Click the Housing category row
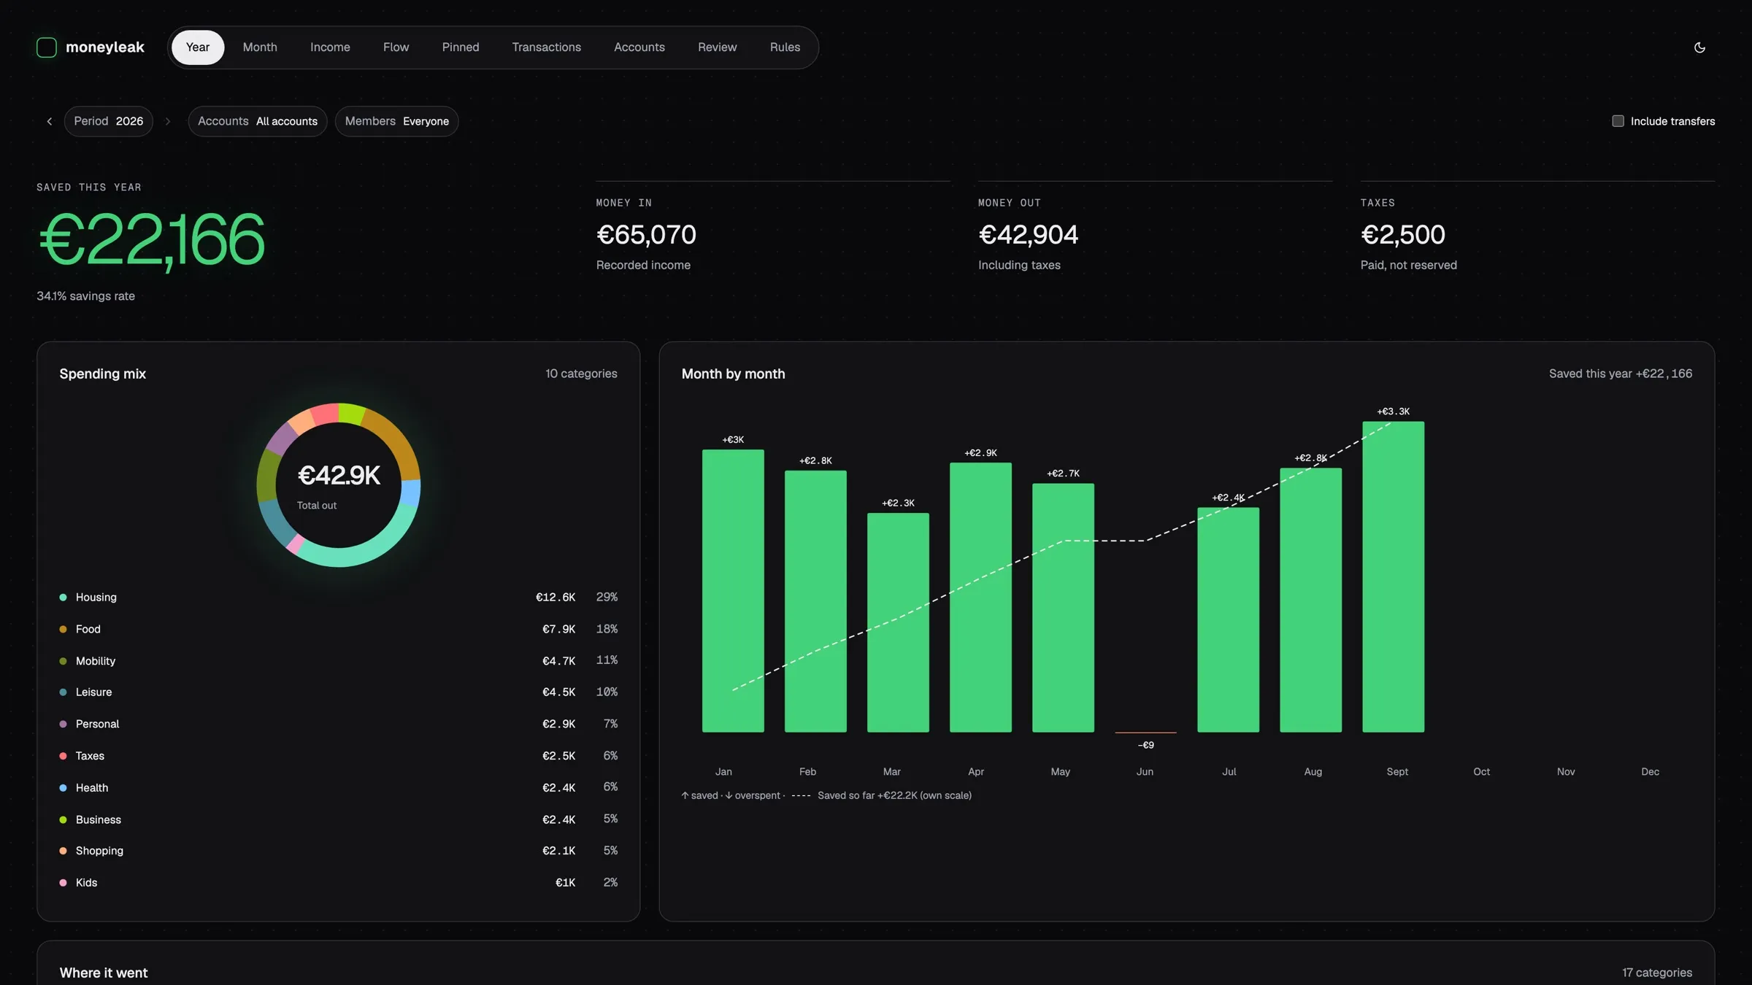This screenshot has height=985, width=1752. [339, 598]
